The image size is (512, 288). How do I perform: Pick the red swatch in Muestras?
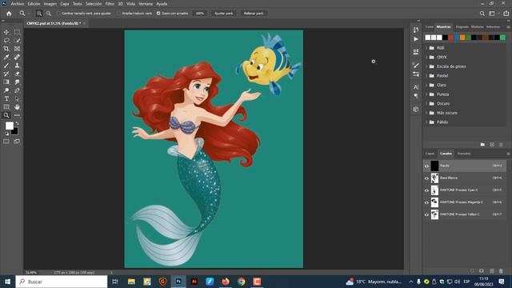click(x=451, y=38)
